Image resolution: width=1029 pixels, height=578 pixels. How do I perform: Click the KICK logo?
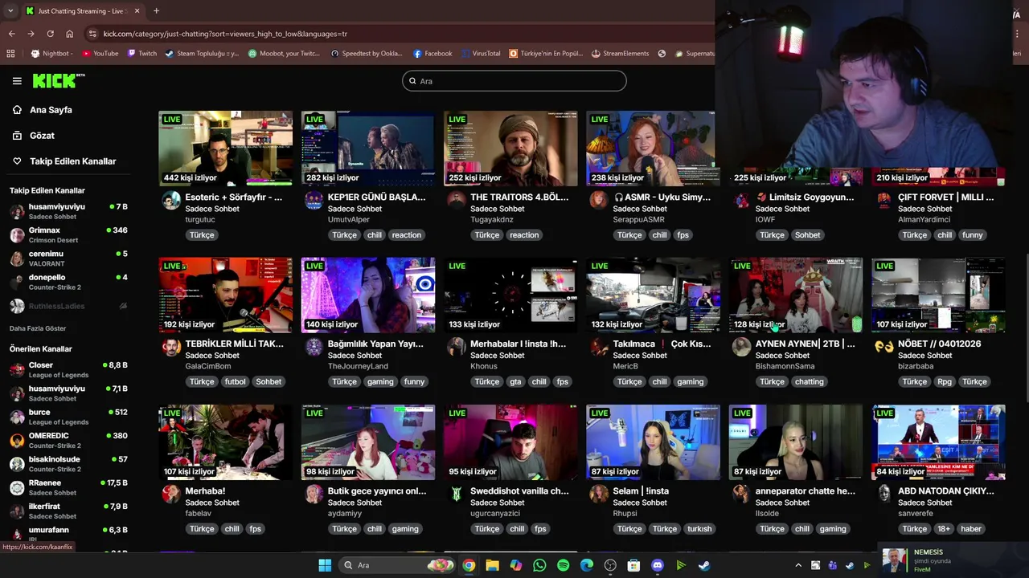pyautogui.click(x=58, y=80)
